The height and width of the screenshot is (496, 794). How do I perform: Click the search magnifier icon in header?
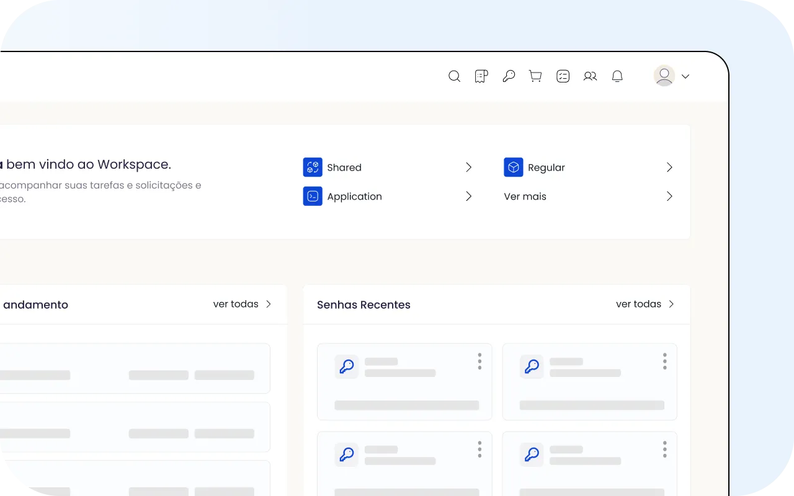coord(454,76)
